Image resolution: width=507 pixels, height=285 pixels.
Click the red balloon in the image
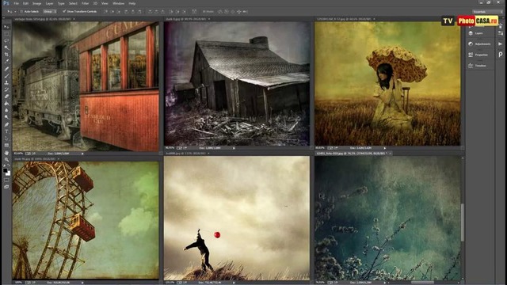(217, 235)
